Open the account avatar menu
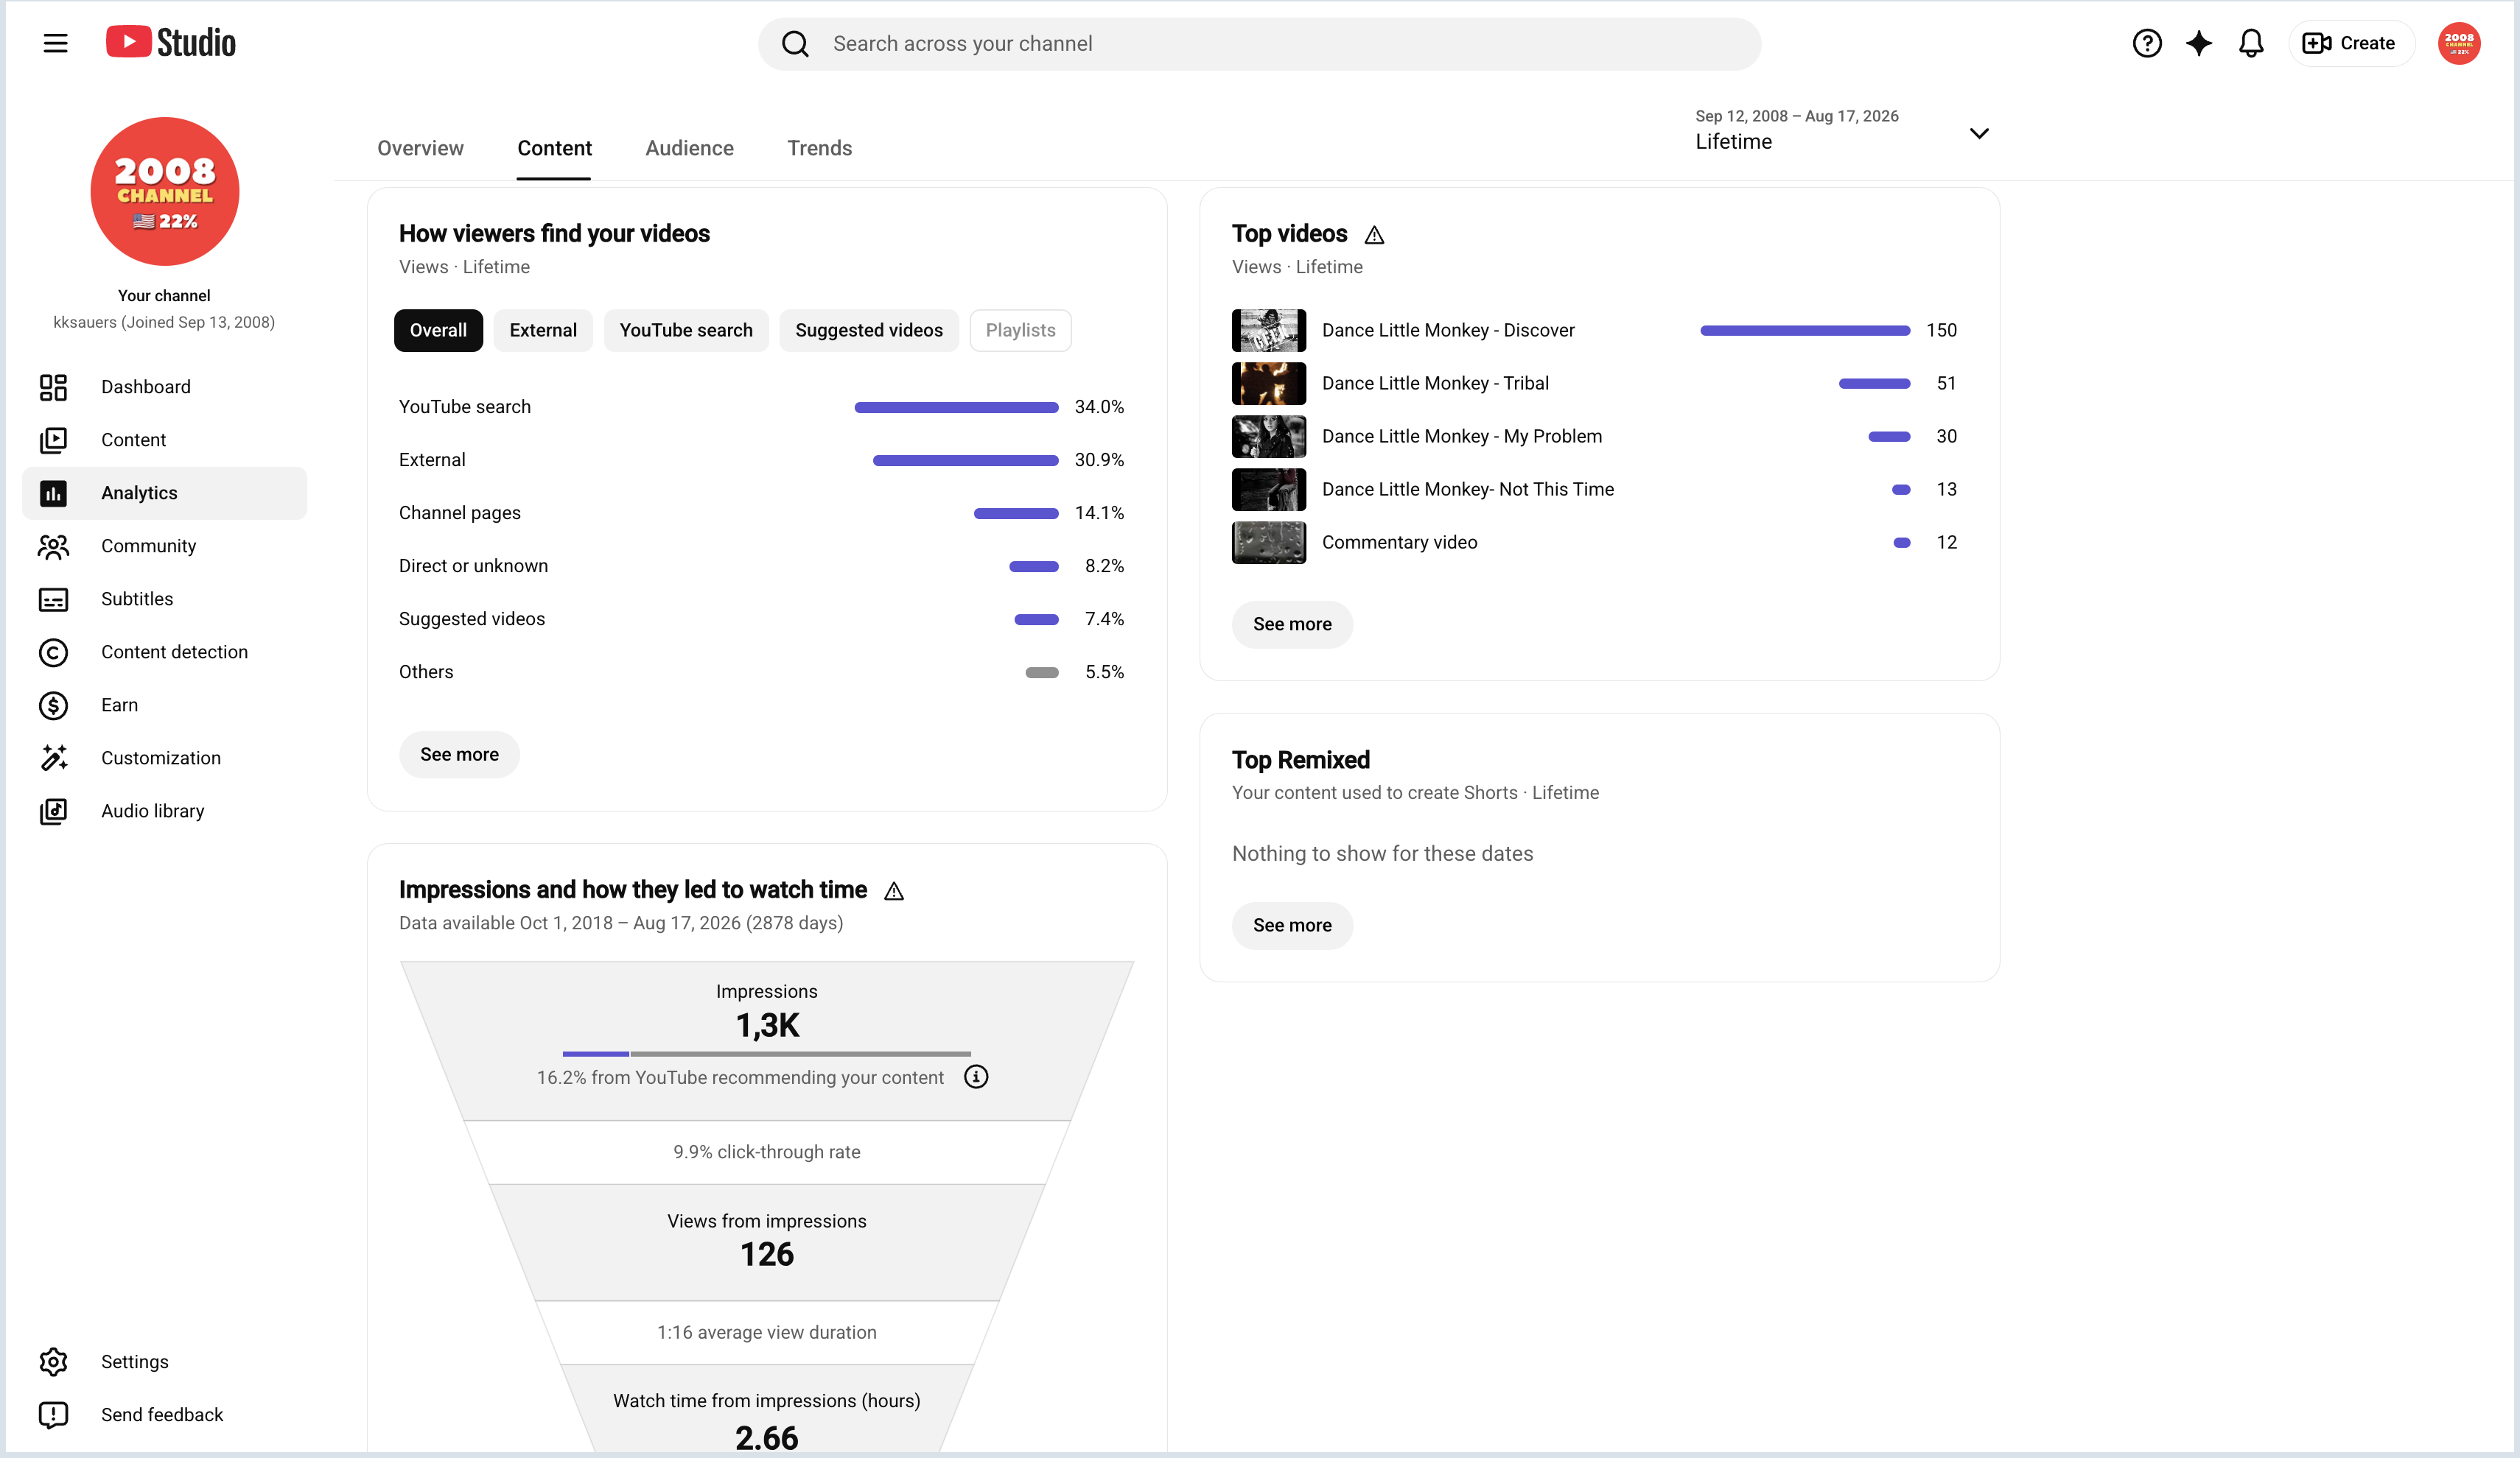 [2459, 43]
